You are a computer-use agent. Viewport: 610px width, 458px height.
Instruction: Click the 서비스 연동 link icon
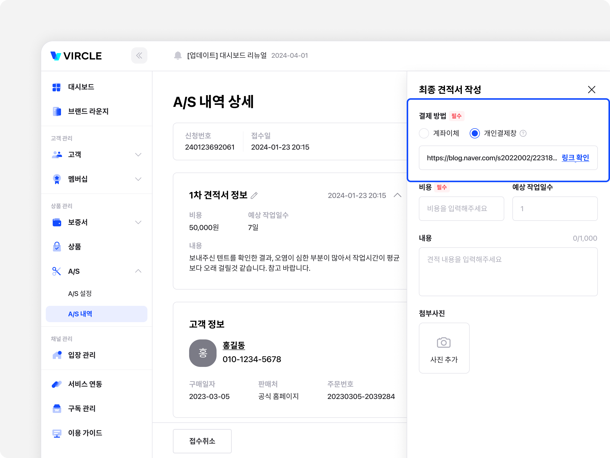(56, 384)
